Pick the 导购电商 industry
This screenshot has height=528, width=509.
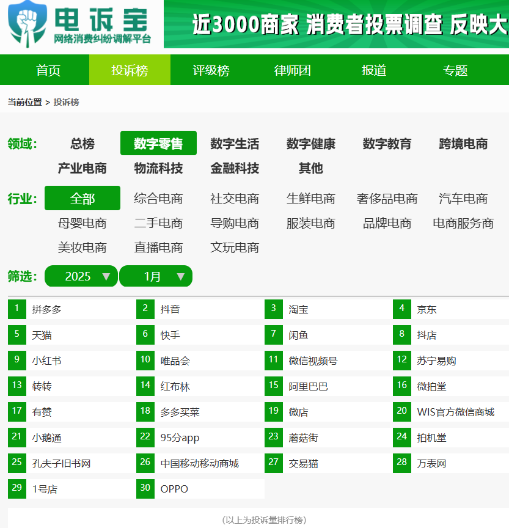235,223
